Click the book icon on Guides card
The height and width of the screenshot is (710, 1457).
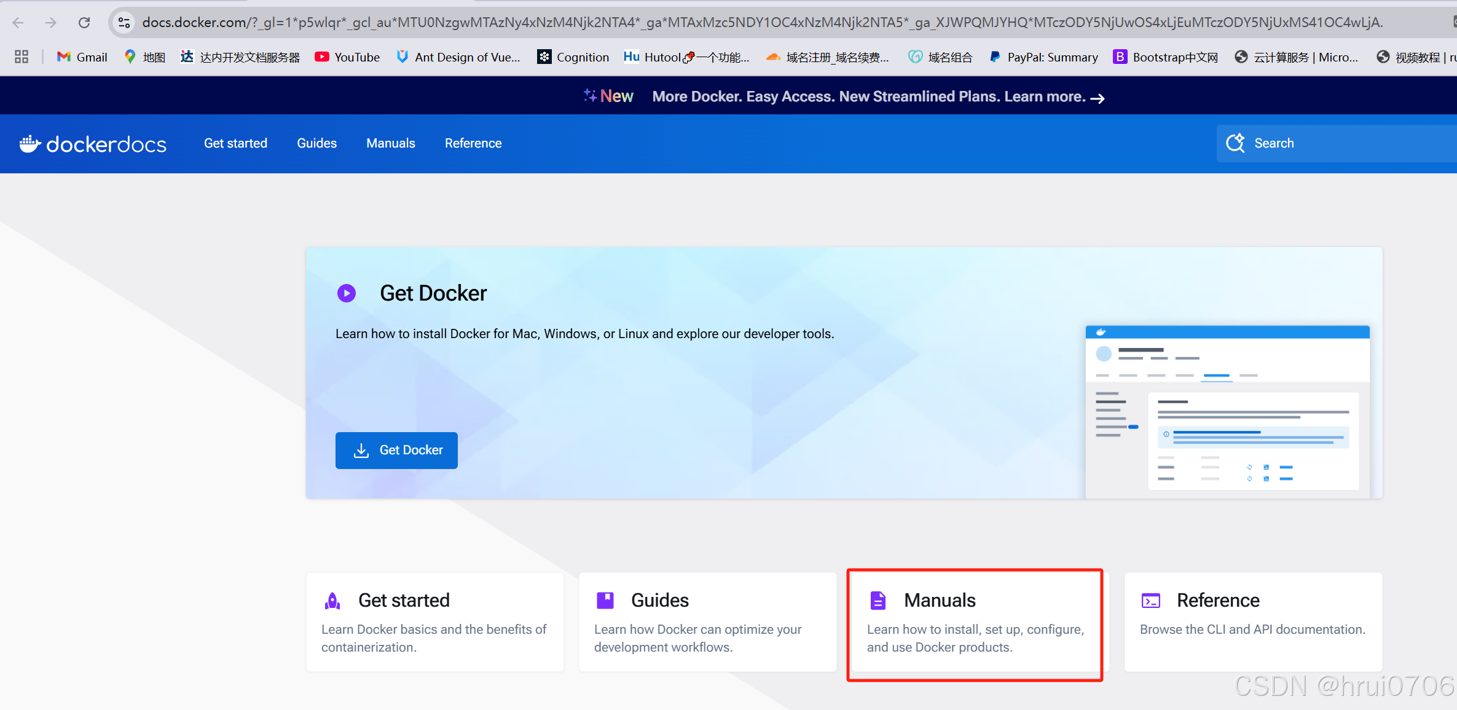605,601
